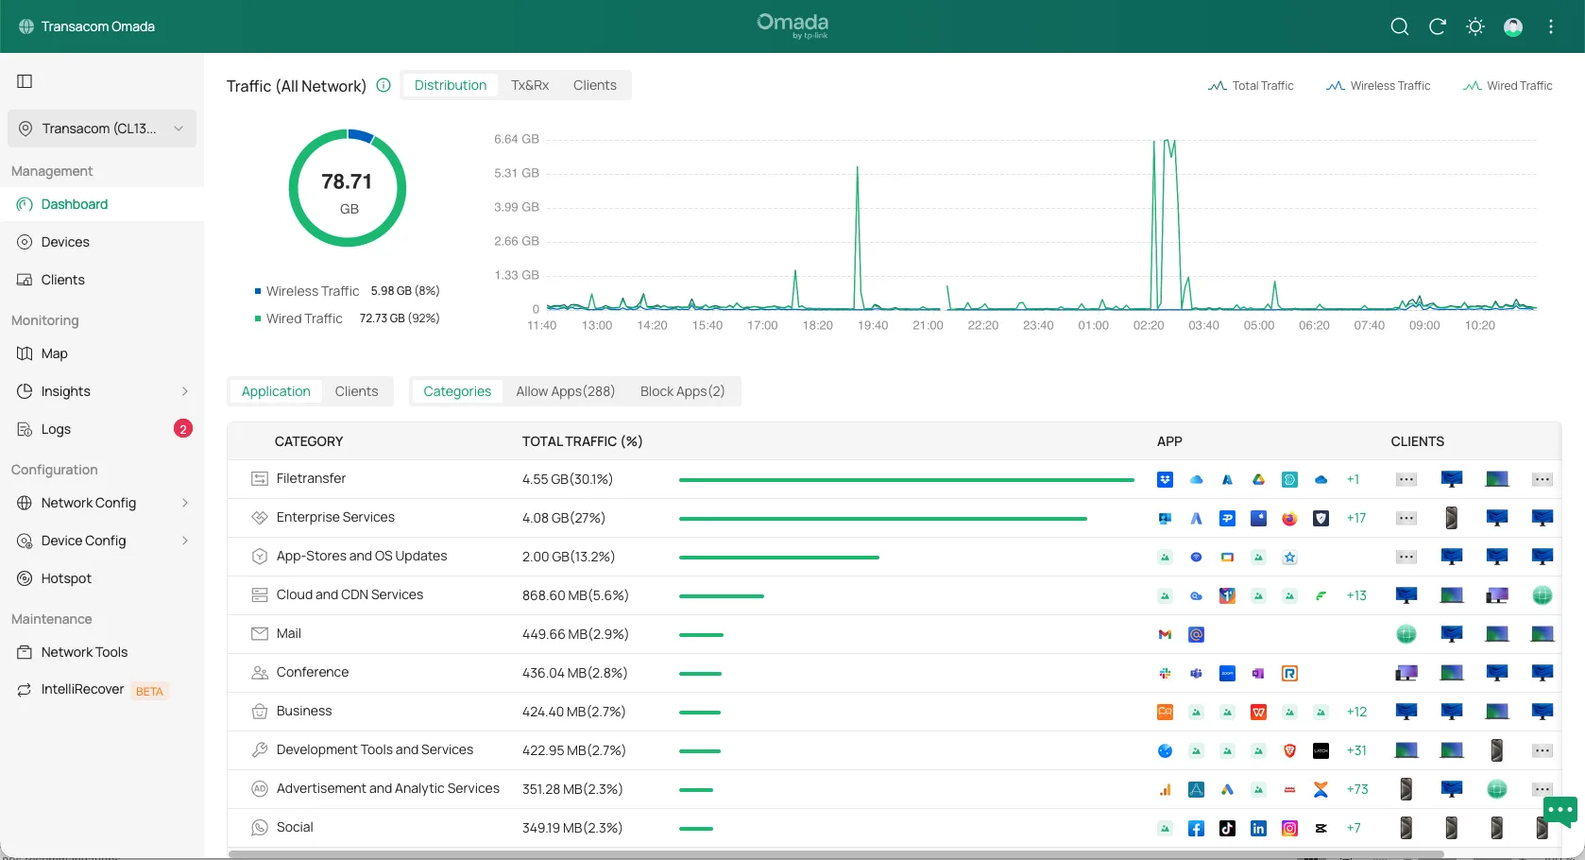1585x860 pixels.
Task: Click Enterprise Services traffic progress bar
Action: pos(883,519)
